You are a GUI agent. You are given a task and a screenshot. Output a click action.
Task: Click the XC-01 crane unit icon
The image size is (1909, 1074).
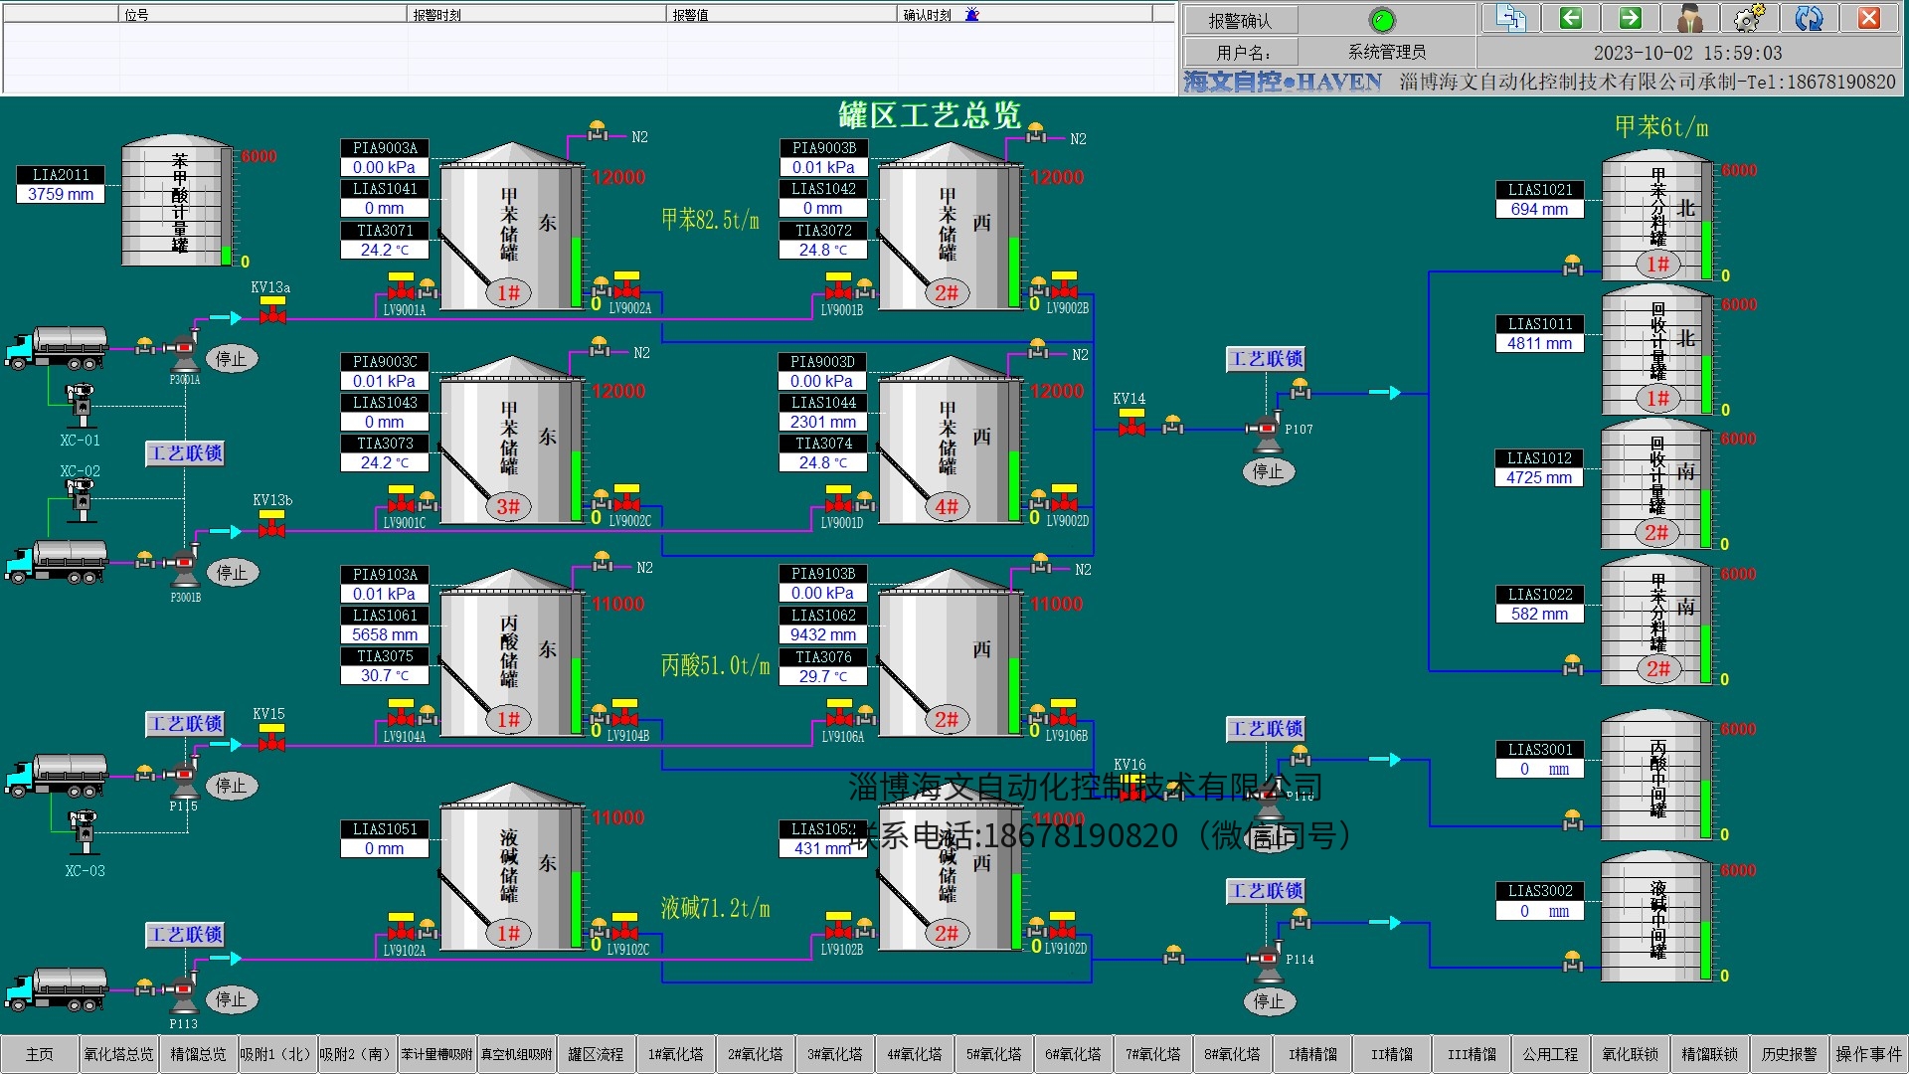pyautogui.click(x=81, y=406)
